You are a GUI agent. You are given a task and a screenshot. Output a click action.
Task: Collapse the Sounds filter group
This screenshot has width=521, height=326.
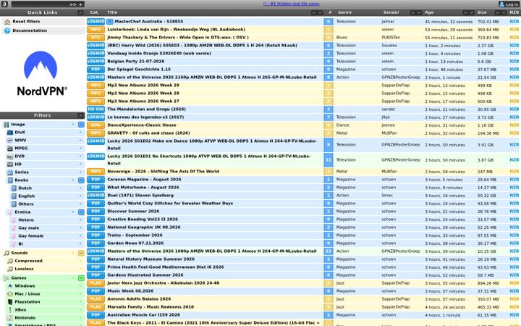(x=81, y=254)
